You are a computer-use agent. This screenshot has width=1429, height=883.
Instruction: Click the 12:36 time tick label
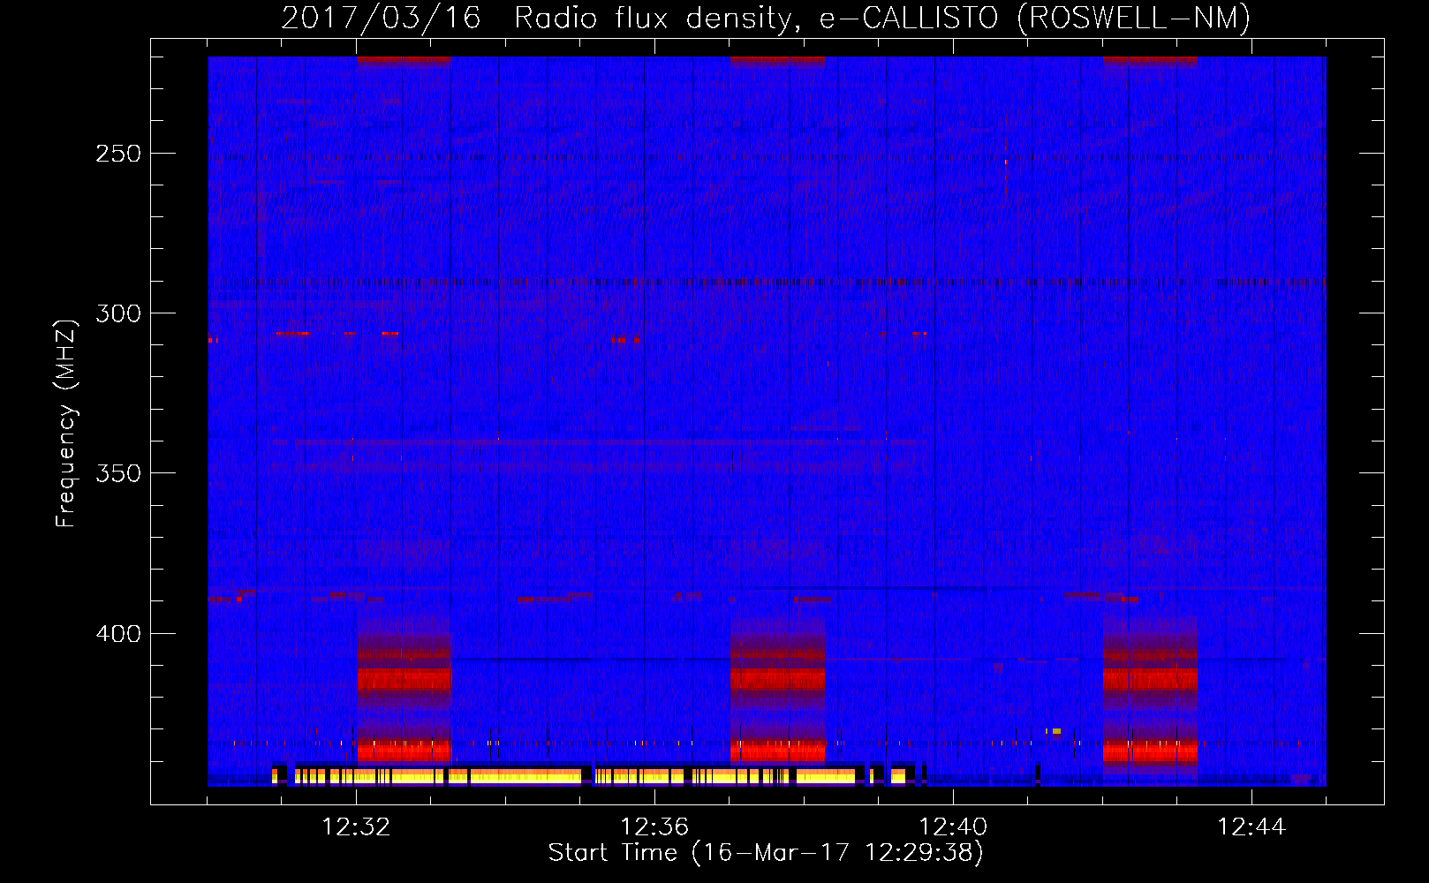point(654,827)
